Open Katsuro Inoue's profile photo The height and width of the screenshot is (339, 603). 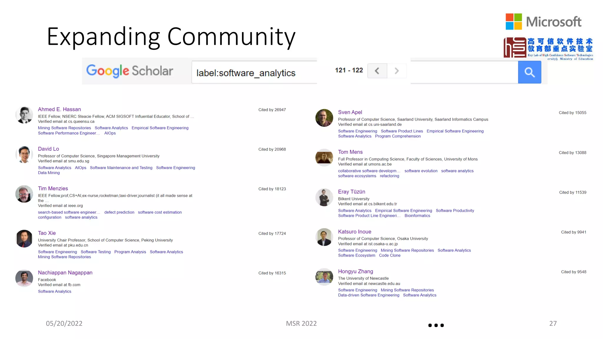pos(324,237)
